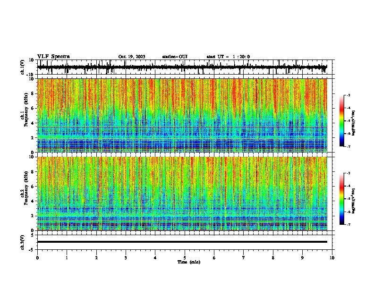This screenshot has height=289, width=374.
Task: Click time axis end tick label "10"
Action: pos(332,258)
